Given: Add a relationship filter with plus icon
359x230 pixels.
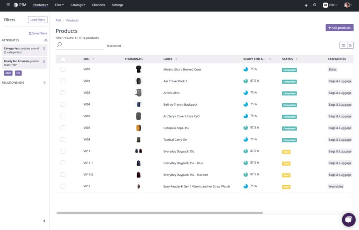Looking at the screenshot, I should point(45,83).
